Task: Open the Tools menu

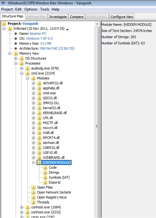Action: point(44,9)
